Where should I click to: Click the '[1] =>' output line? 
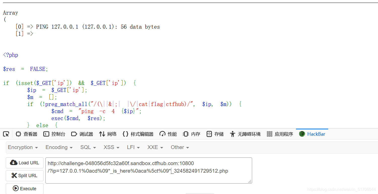[24, 34]
